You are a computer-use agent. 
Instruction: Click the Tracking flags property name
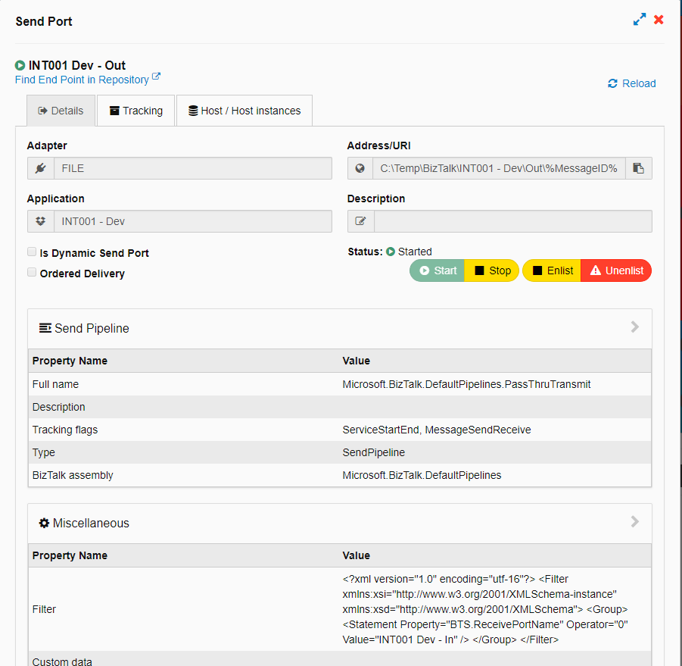65,430
